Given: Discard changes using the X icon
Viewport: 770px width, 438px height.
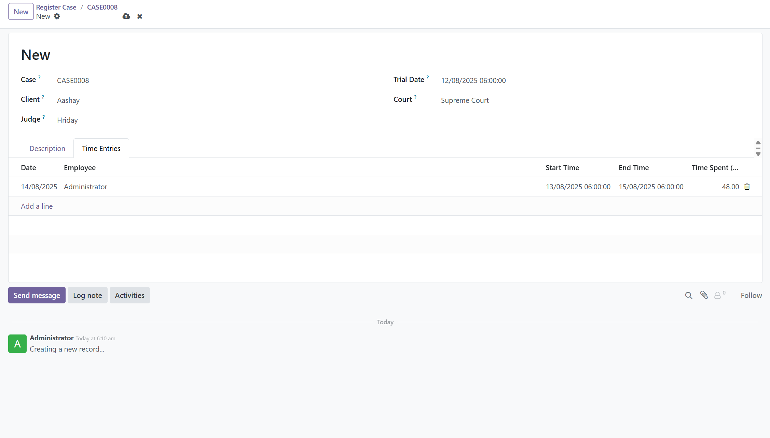Looking at the screenshot, I should [x=139, y=16].
